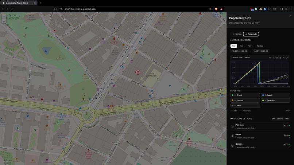Click the Palomas bird icon
Image resolution: width=294 pixels, height=165 pixels.
click(232, 127)
